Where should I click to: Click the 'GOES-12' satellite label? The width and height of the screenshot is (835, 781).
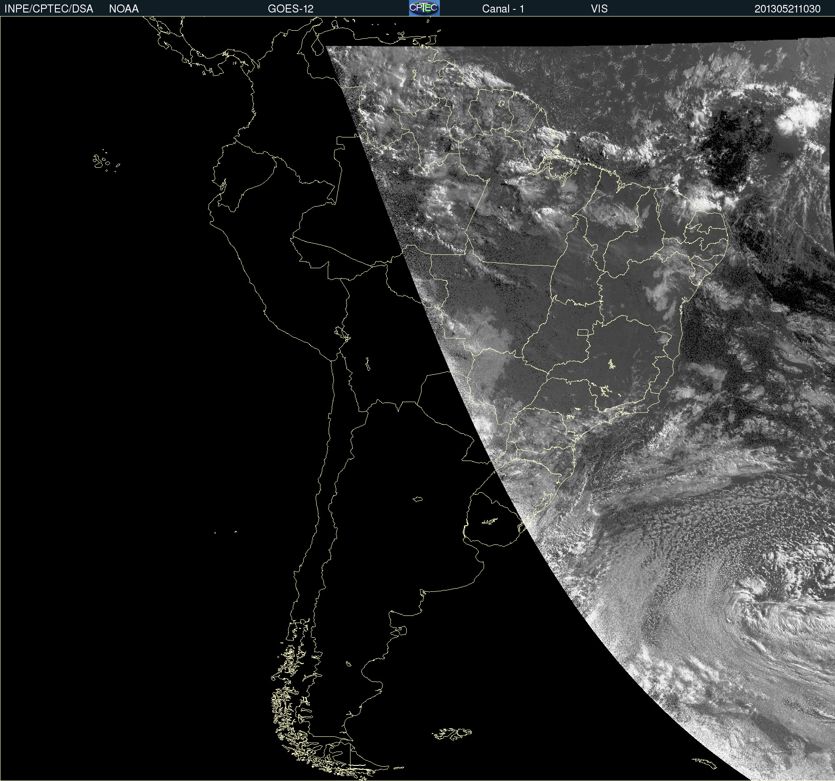291,9
